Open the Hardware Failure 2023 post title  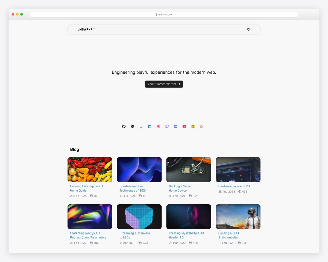(x=234, y=186)
